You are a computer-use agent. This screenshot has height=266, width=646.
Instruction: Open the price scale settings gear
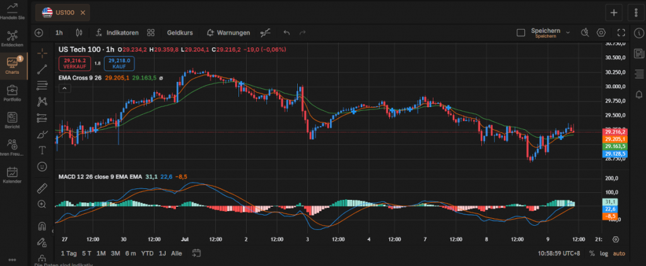point(616,240)
